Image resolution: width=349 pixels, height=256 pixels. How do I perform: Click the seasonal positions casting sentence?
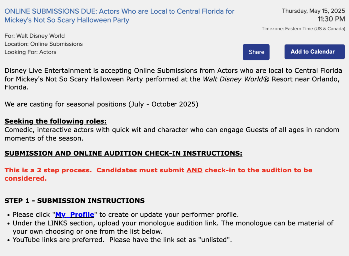(x=102, y=104)
